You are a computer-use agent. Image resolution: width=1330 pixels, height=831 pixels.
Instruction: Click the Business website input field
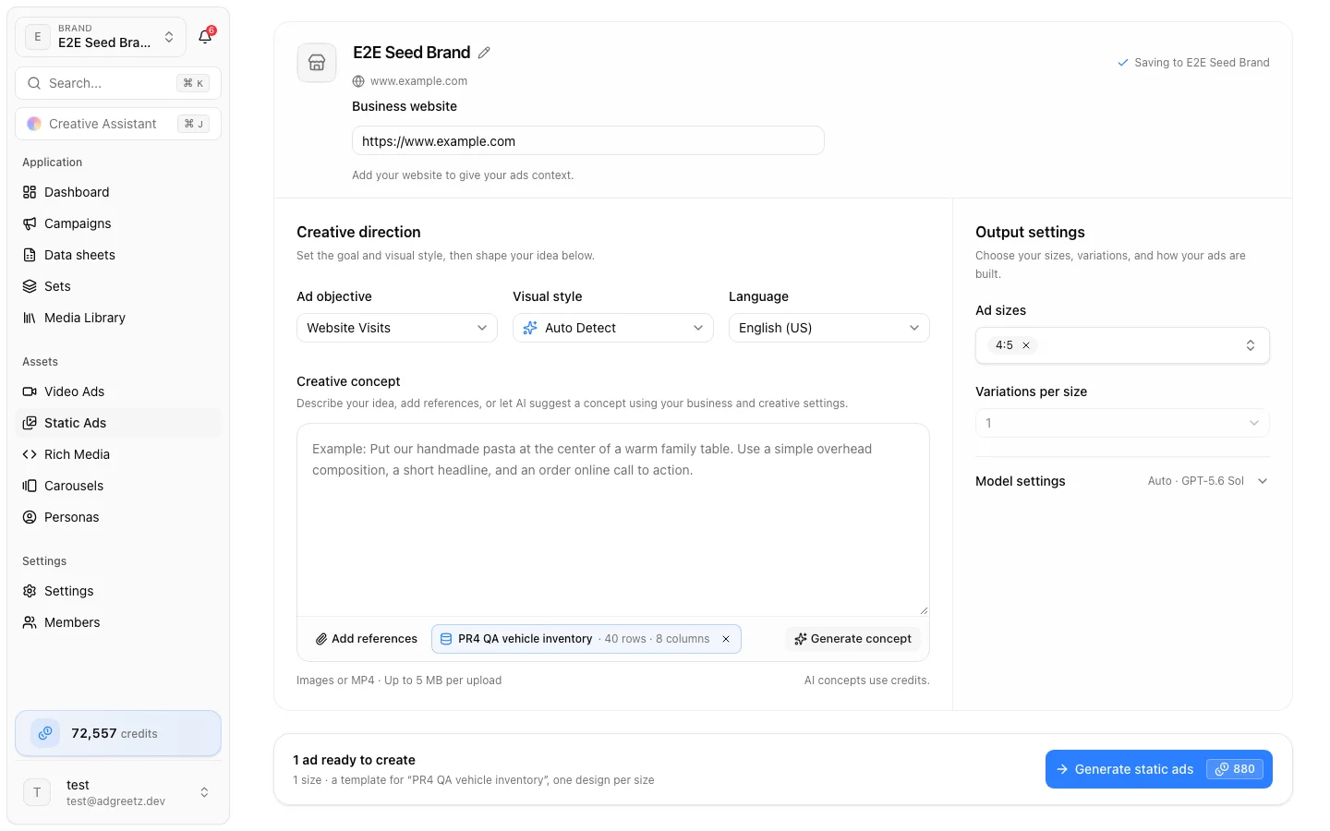pyautogui.click(x=588, y=141)
